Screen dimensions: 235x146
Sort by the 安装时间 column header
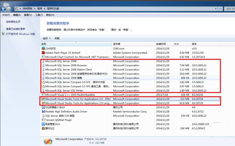pyautogui.click(x=164, y=44)
